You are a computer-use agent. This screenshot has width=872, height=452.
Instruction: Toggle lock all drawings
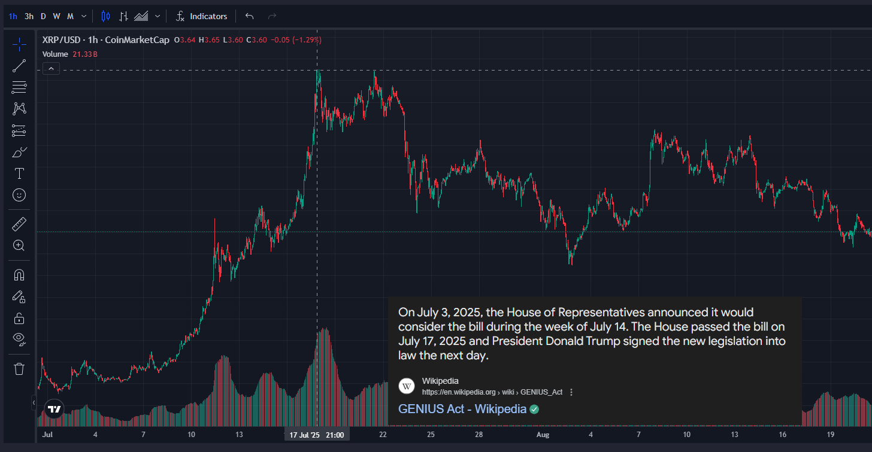click(x=19, y=318)
